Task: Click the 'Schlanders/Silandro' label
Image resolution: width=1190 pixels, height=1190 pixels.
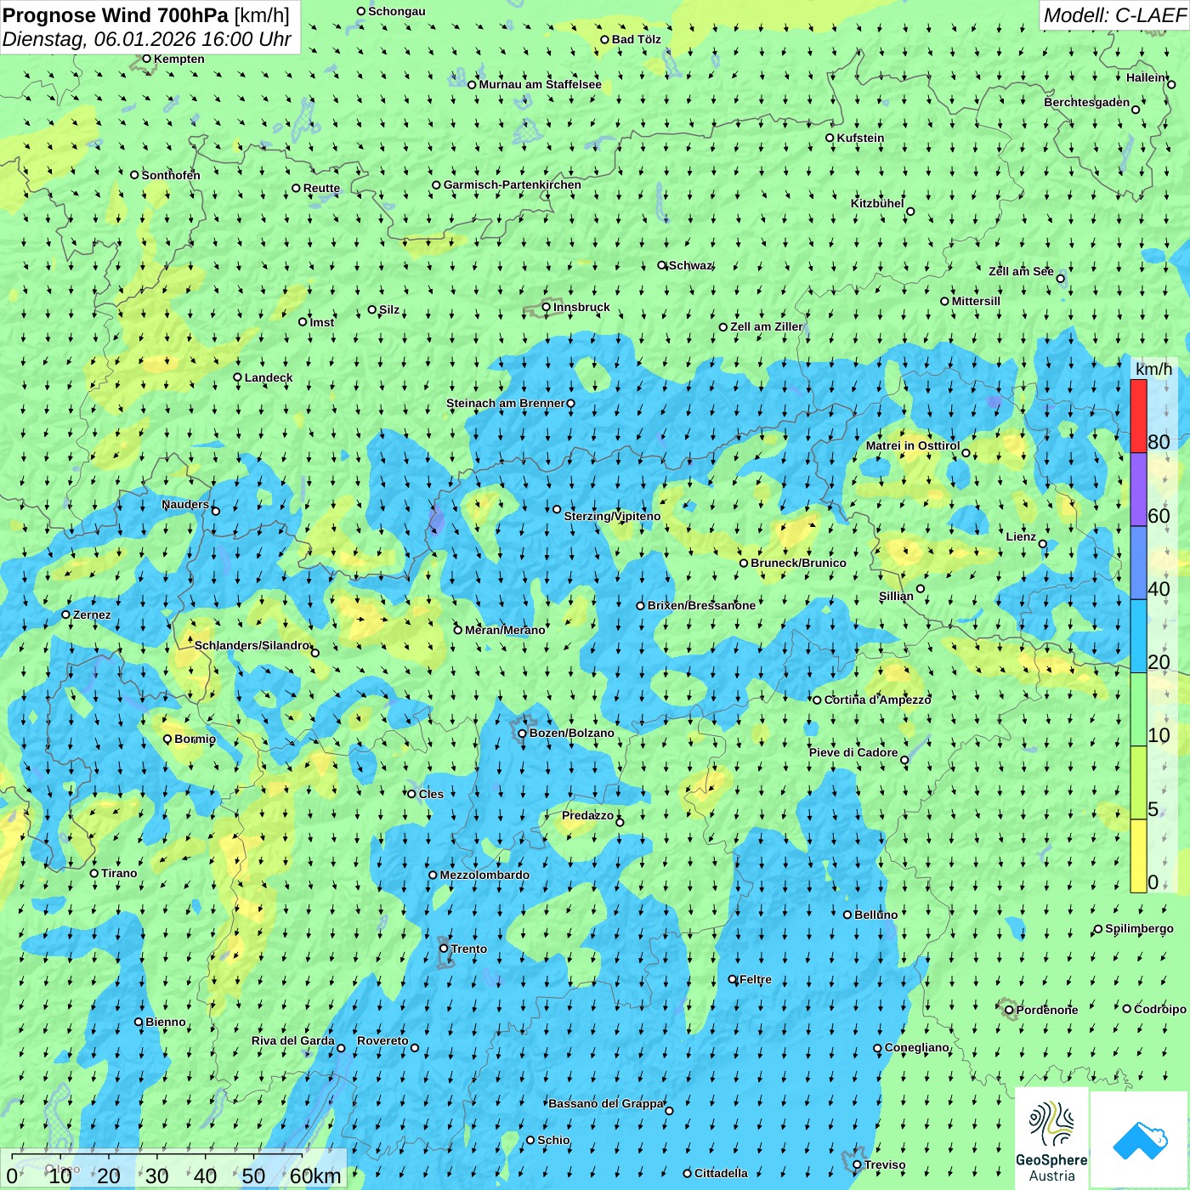Action: tap(252, 645)
